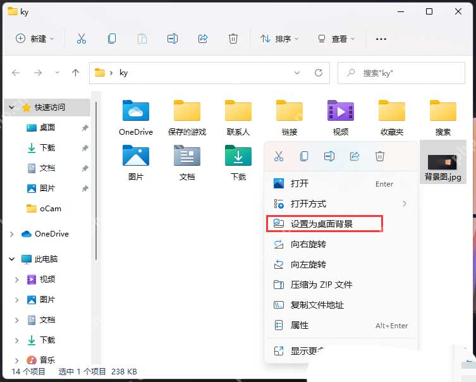This screenshot has height=382, width=476.
Task: Unpin 桌面 using its pin icon
Action: [85, 128]
